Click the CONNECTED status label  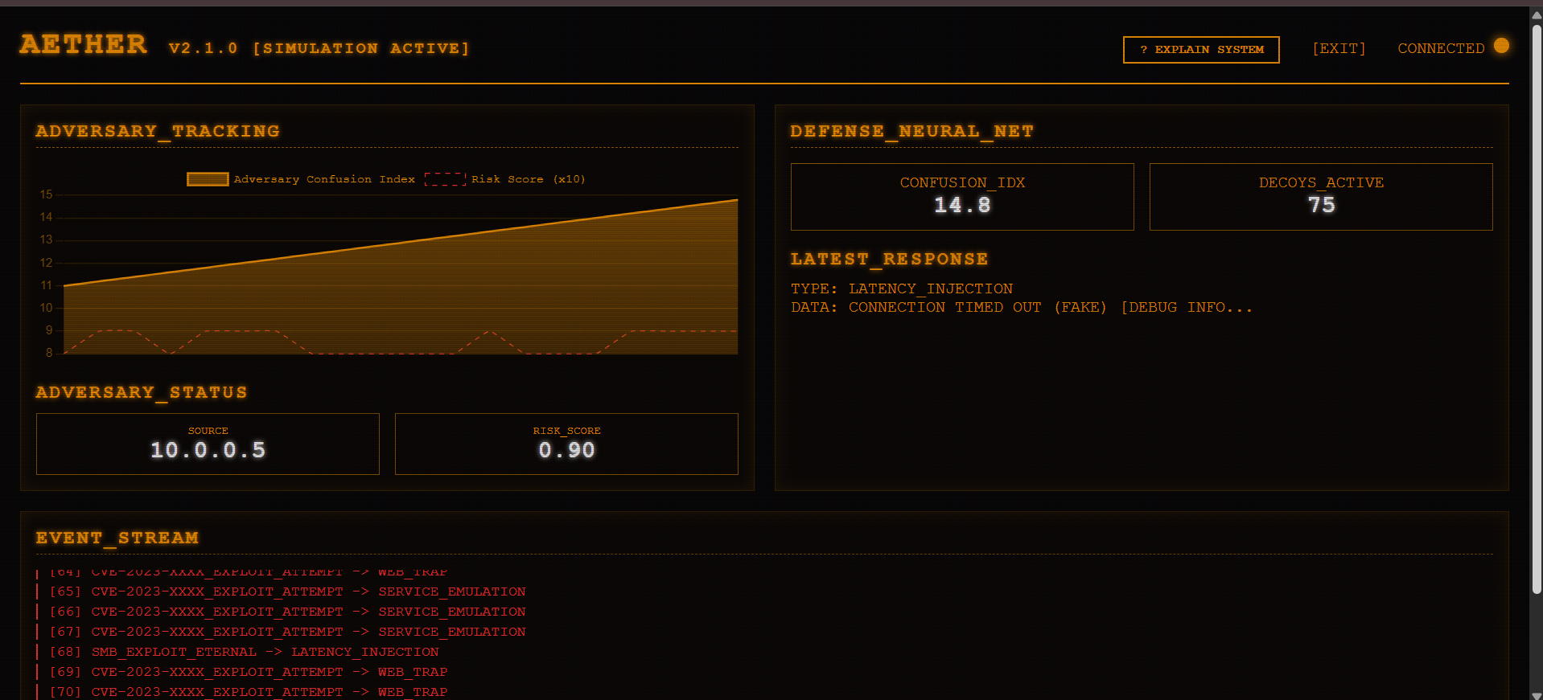pos(1441,49)
